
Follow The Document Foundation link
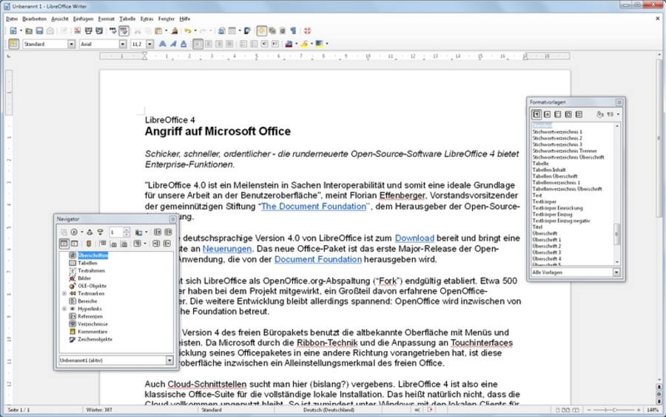[x=314, y=206]
